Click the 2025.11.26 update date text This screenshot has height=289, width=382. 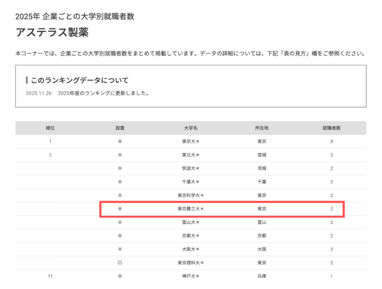point(38,93)
